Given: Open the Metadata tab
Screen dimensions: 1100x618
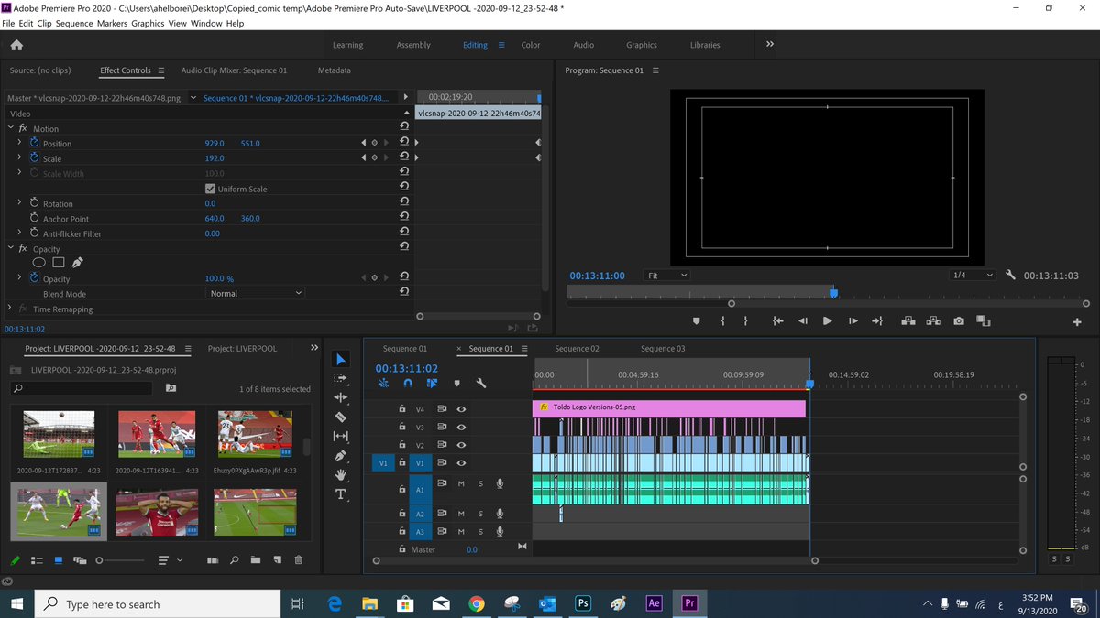Looking at the screenshot, I should [x=334, y=70].
